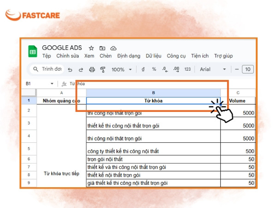277x208 pixels.
Task: Click the font size field showing 10
Action: 247,69
